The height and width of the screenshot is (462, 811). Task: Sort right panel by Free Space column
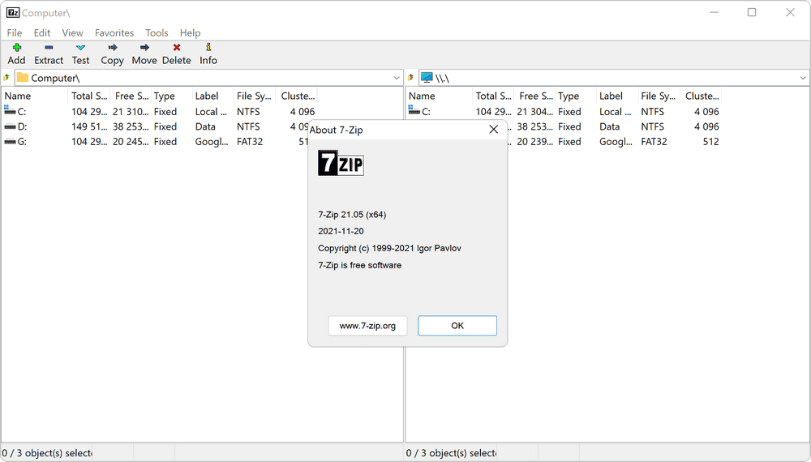tap(535, 96)
